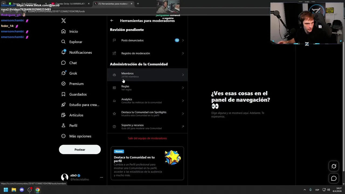Click the external link arrow for Soporte y recursos
This screenshot has height=194, width=345.
tap(183, 127)
